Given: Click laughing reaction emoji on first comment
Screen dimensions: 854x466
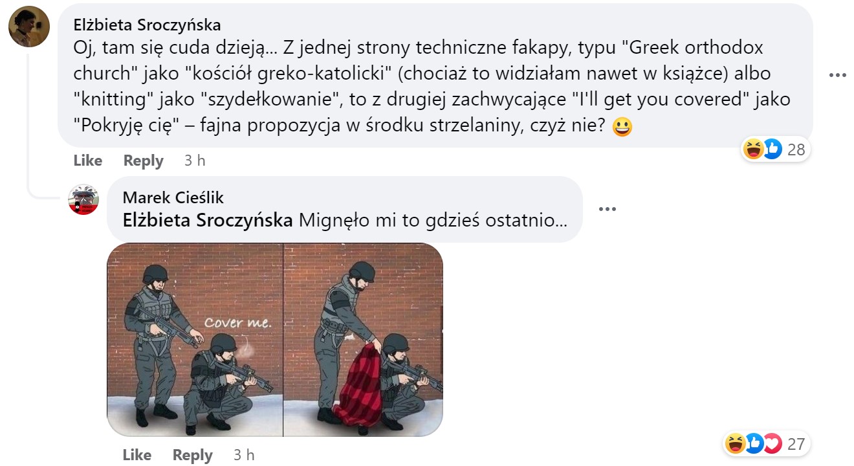Looking at the screenshot, I should [754, 150].
